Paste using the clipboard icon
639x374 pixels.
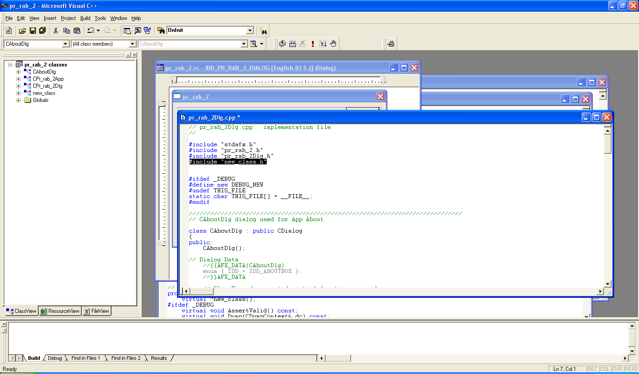(77, 31)
